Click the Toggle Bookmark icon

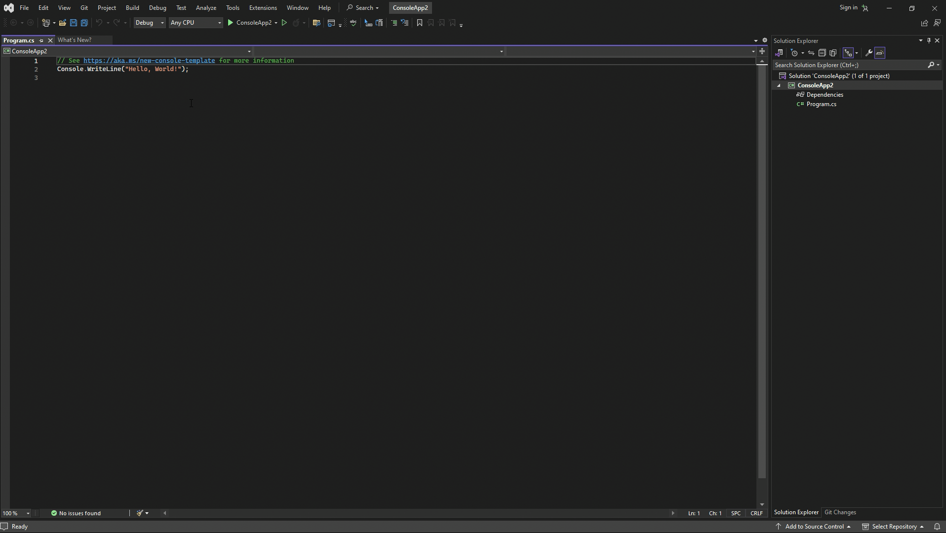point(420,23)
